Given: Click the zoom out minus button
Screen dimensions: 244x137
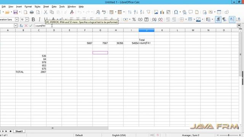Looking at the screenshot, I should pos(218,135).
